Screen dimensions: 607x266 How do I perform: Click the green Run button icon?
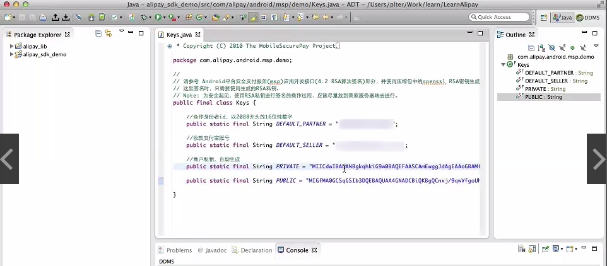tap(158, 17)
